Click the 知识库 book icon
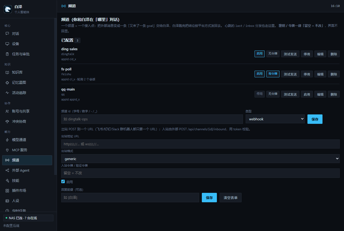 click(x=7, y=72)
